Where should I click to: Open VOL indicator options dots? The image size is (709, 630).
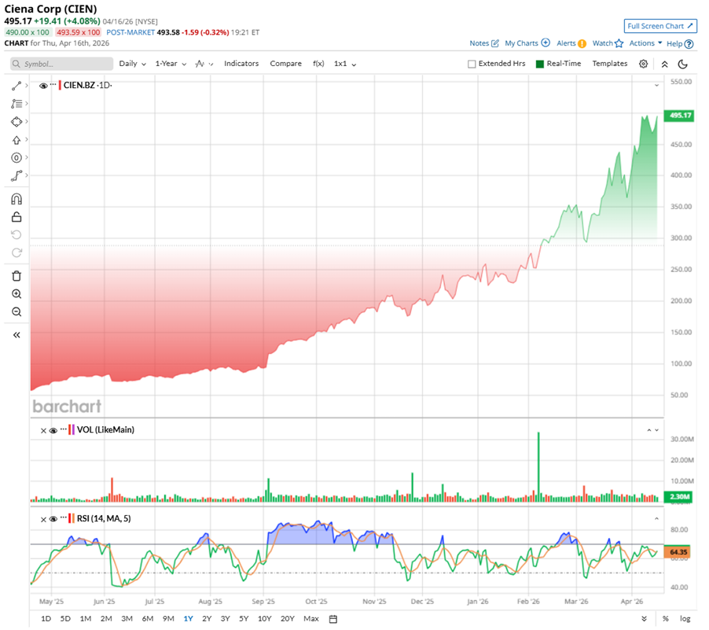[64, 429]
